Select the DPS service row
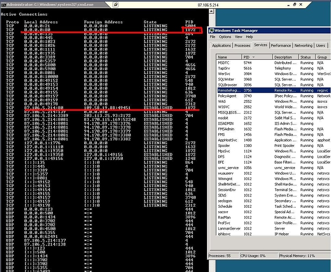Image resolution: width=331 pixels, height=272 pixels. [273, 157]
